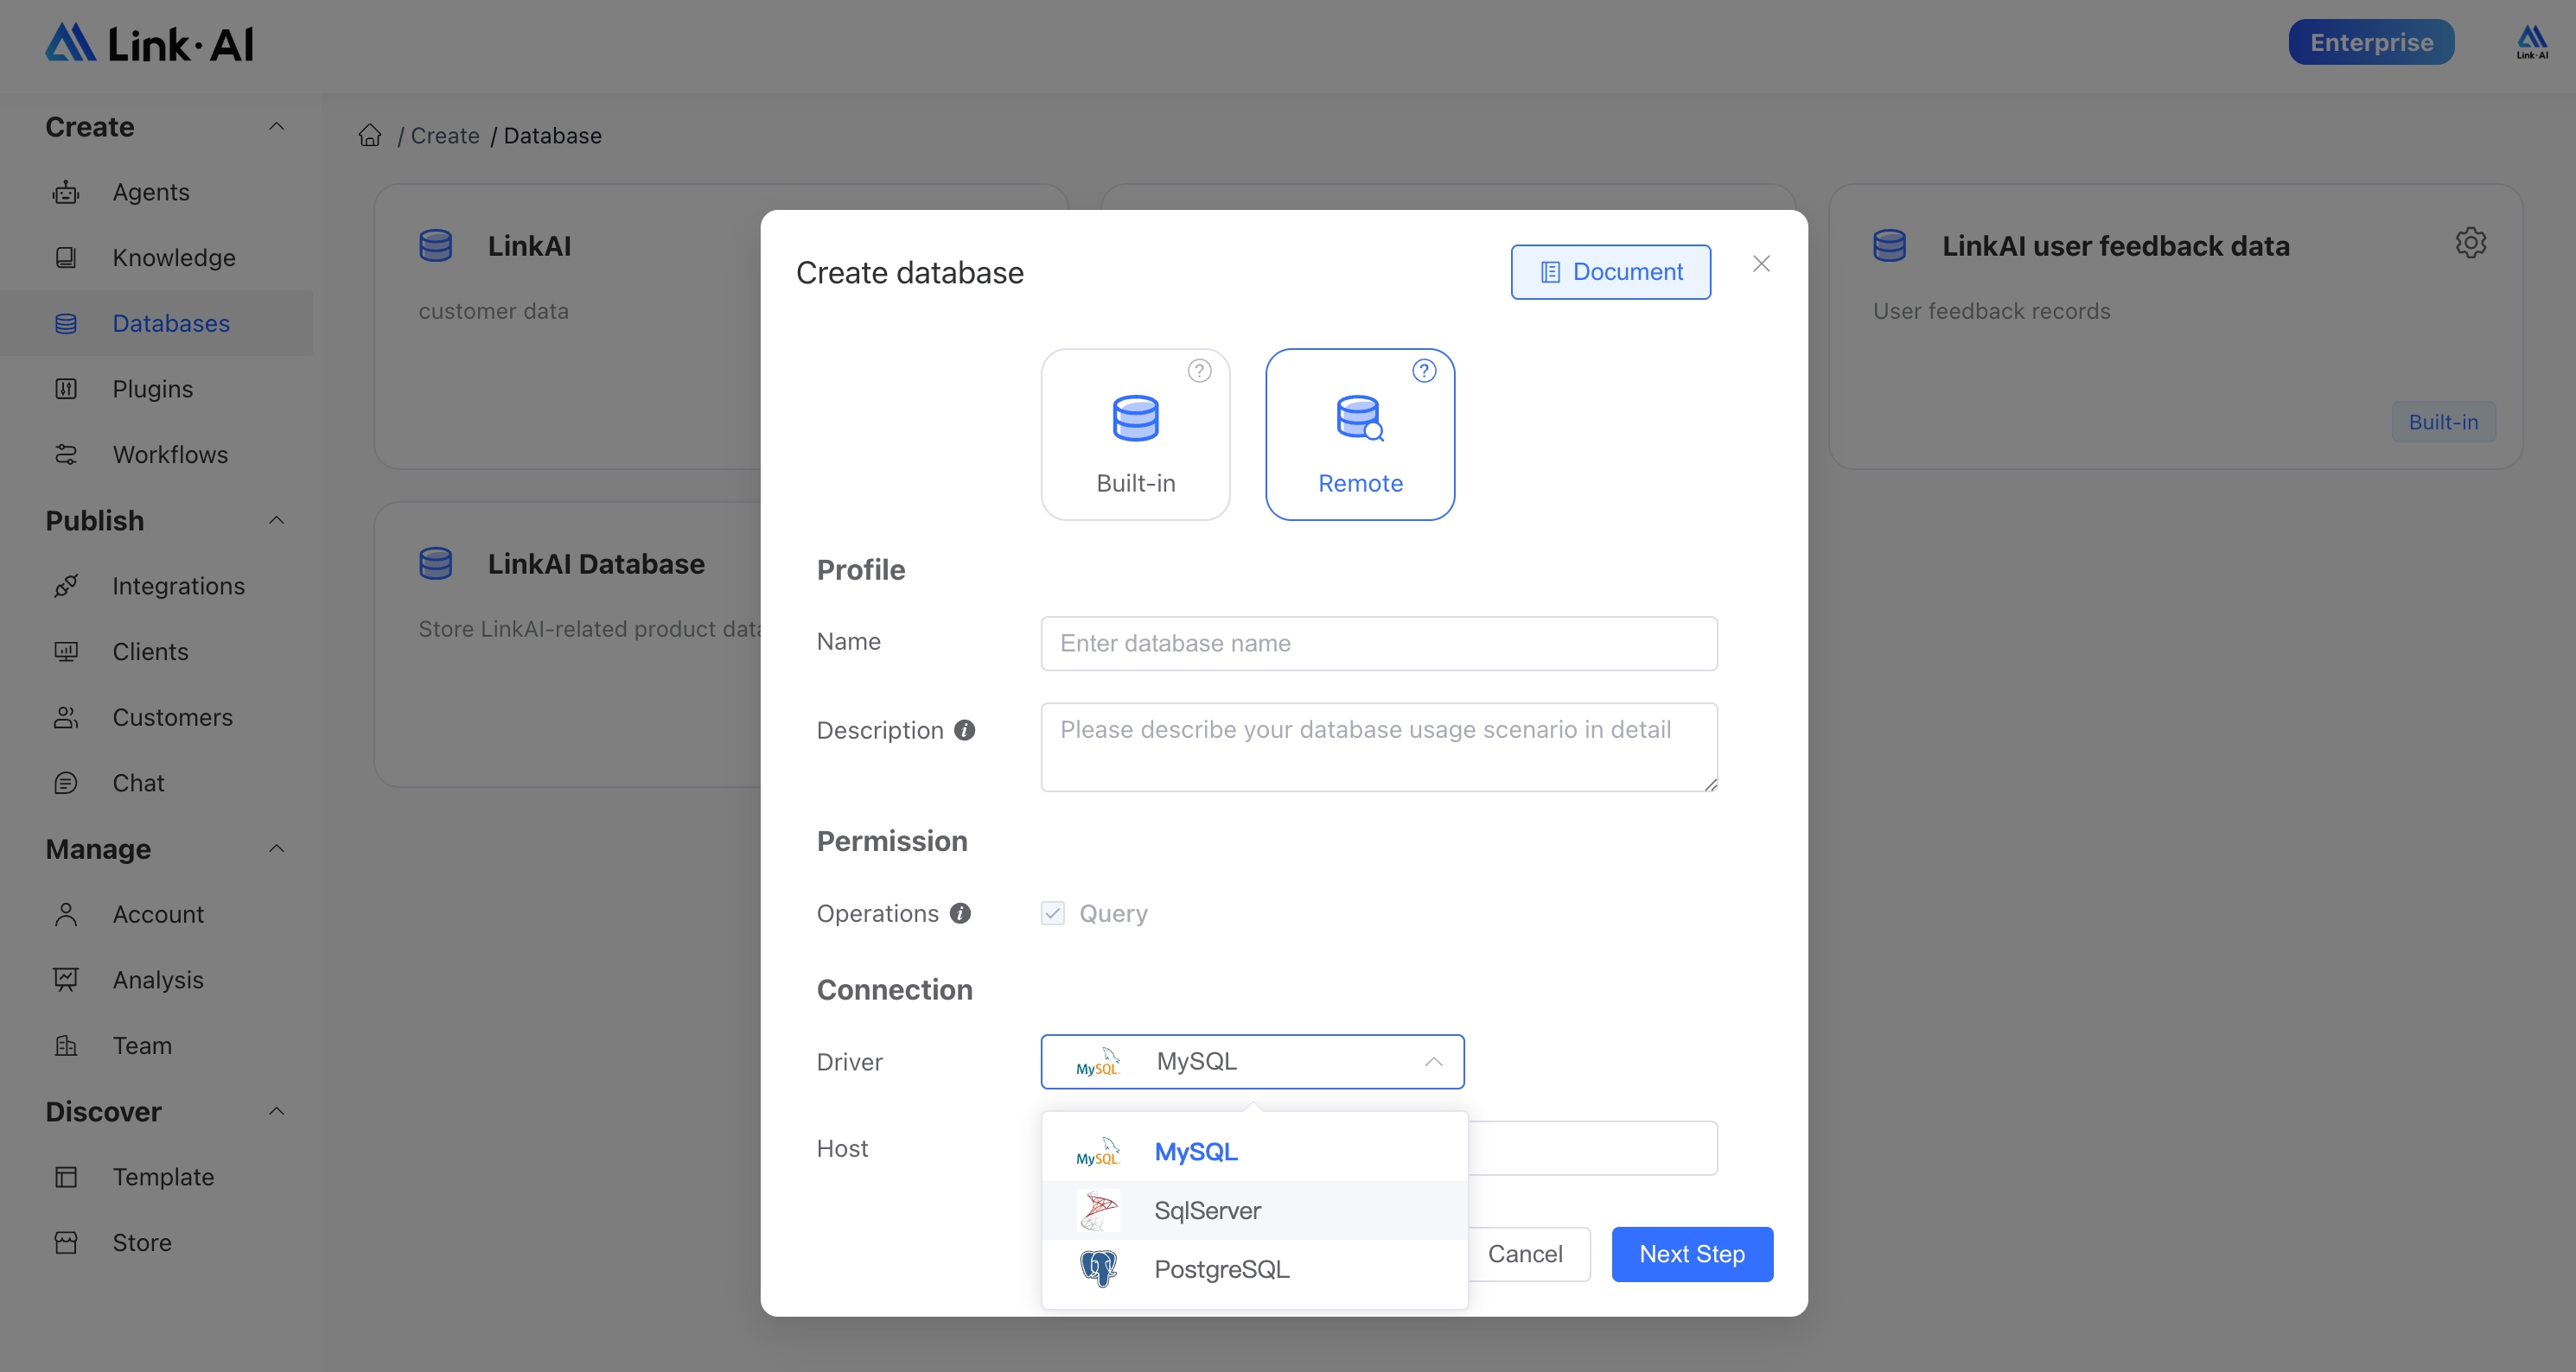Open the Template menu item
The image size is (2576, 1372).
click(x=156, y=1177)
